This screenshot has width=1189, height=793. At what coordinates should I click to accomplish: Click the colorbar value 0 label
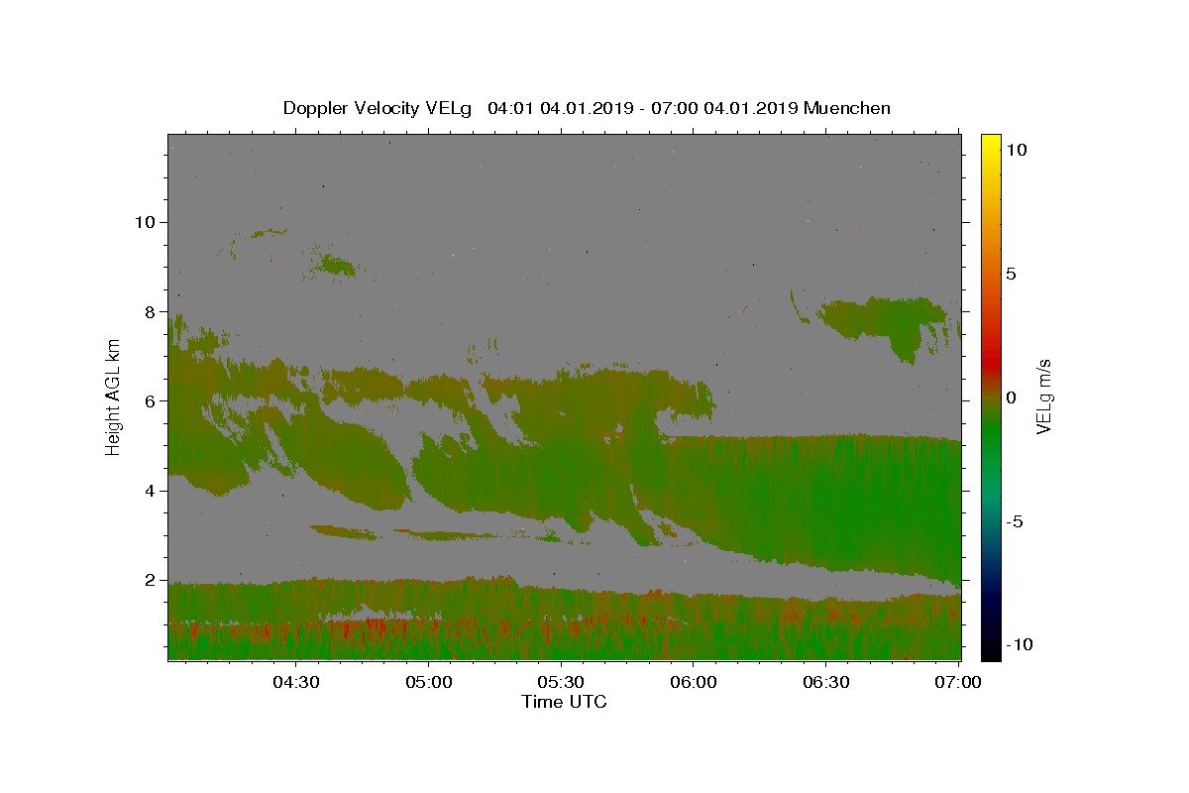(1011, 397)
